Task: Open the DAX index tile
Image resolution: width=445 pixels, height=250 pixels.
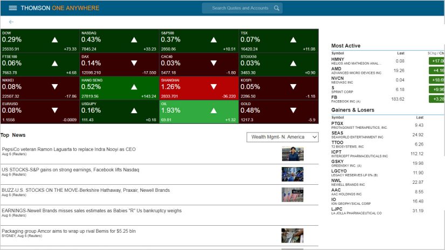Action: coord(119,64)
